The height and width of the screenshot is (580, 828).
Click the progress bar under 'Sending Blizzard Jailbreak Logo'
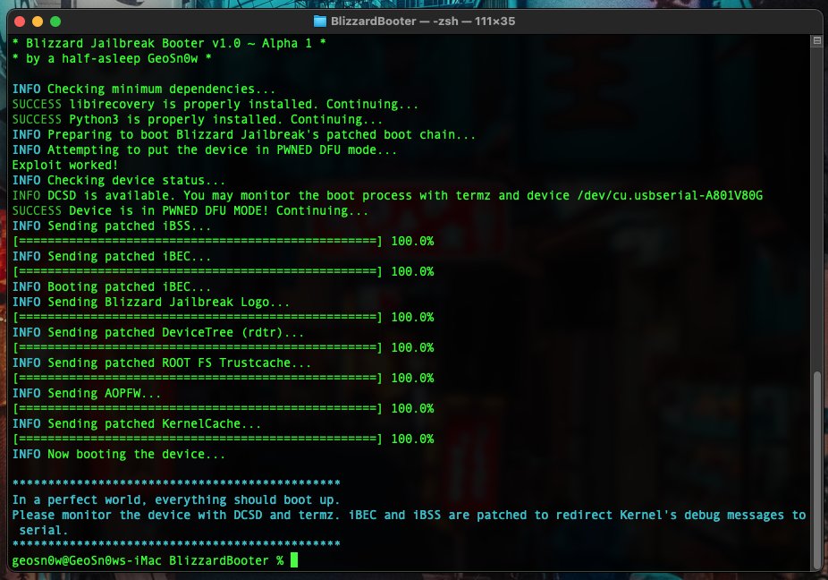coord(197,317)
